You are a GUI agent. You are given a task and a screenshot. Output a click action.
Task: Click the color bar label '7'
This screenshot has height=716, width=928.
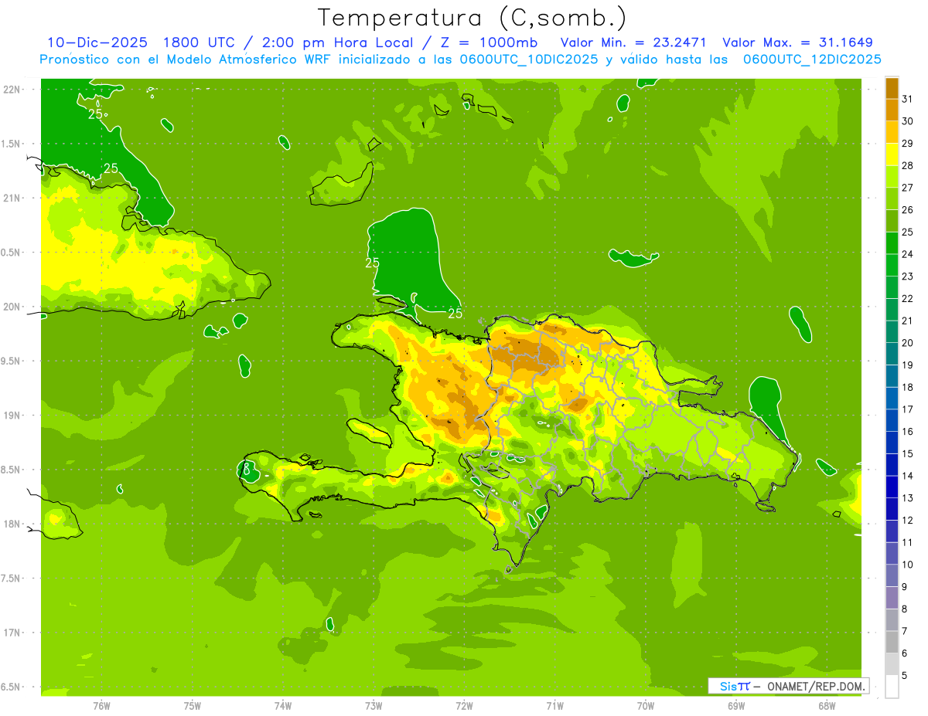[x=905, y=632]
